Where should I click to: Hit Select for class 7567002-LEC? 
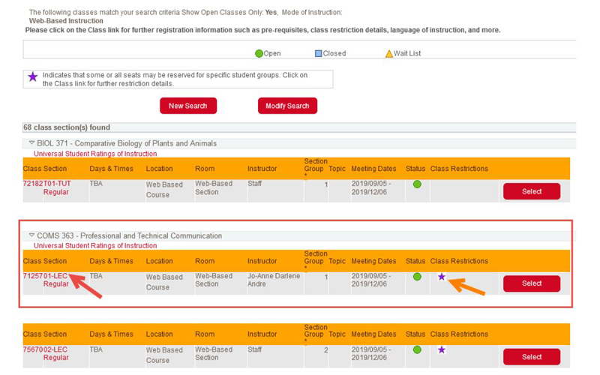(x=531, y=357)
